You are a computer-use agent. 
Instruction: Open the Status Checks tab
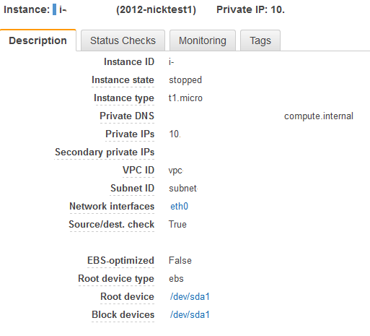coord(123,40)
